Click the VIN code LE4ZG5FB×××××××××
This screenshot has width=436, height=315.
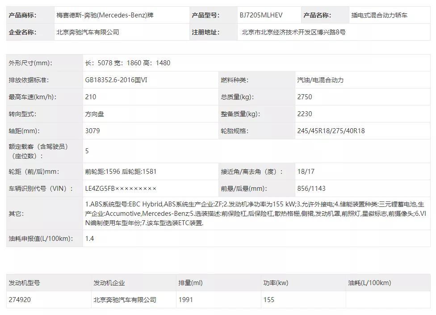(x=121, y=189)
